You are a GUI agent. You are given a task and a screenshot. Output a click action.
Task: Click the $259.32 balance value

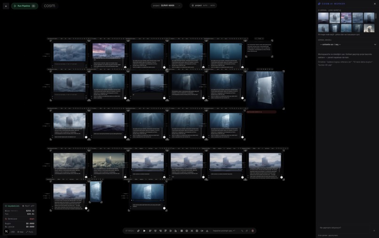[30, 211]
